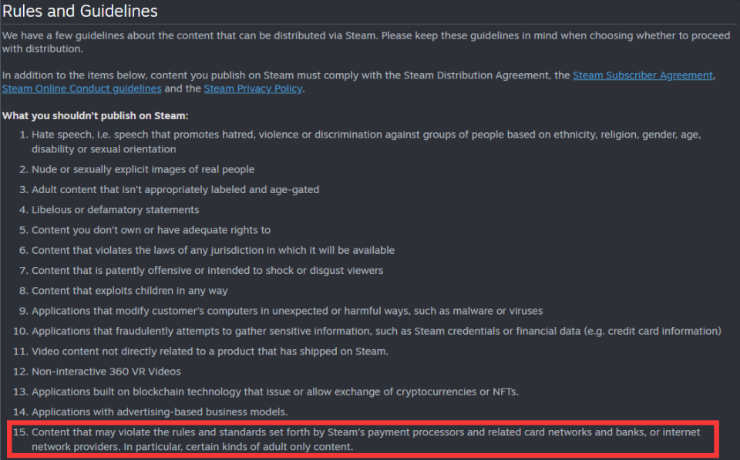Viewport: 740px width, 460px height.
Task: Click highlighted rule 15 about payment processors
Action: [363, 439]
